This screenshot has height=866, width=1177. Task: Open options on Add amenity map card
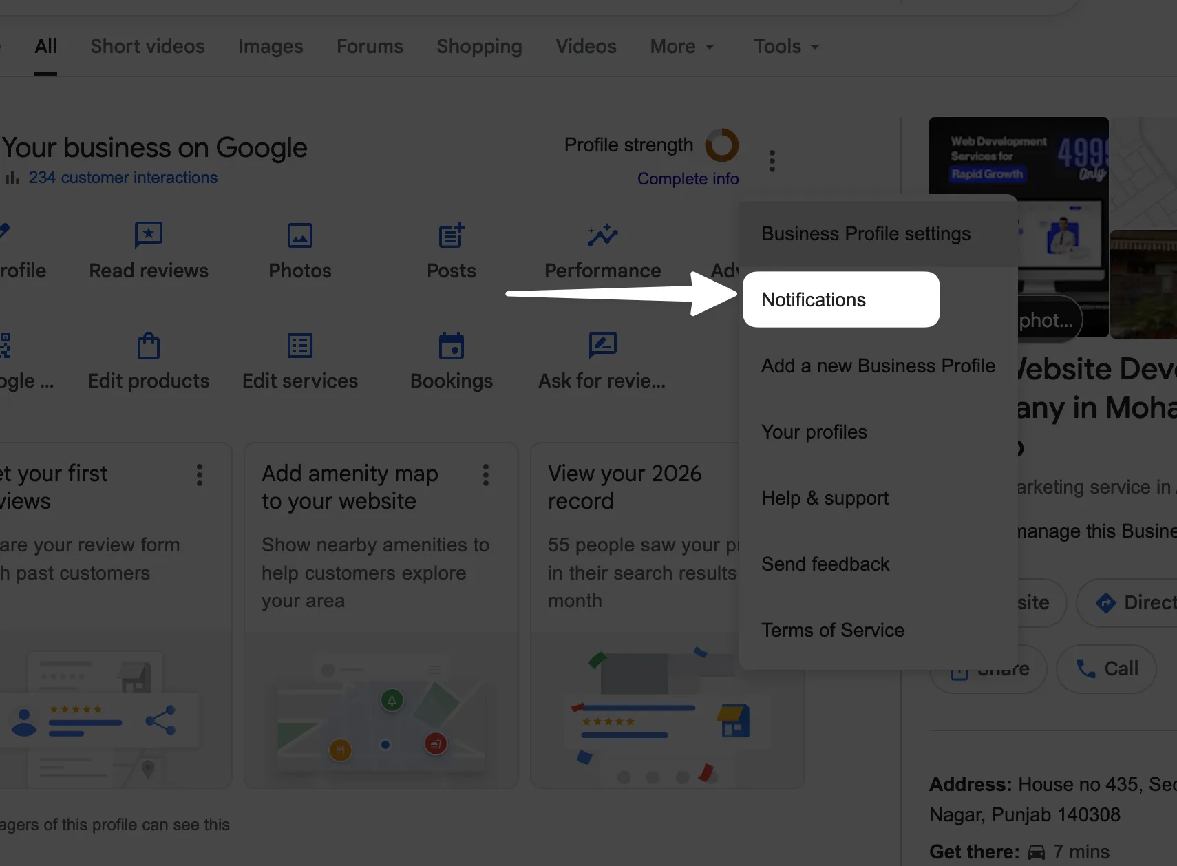(486, 475)
